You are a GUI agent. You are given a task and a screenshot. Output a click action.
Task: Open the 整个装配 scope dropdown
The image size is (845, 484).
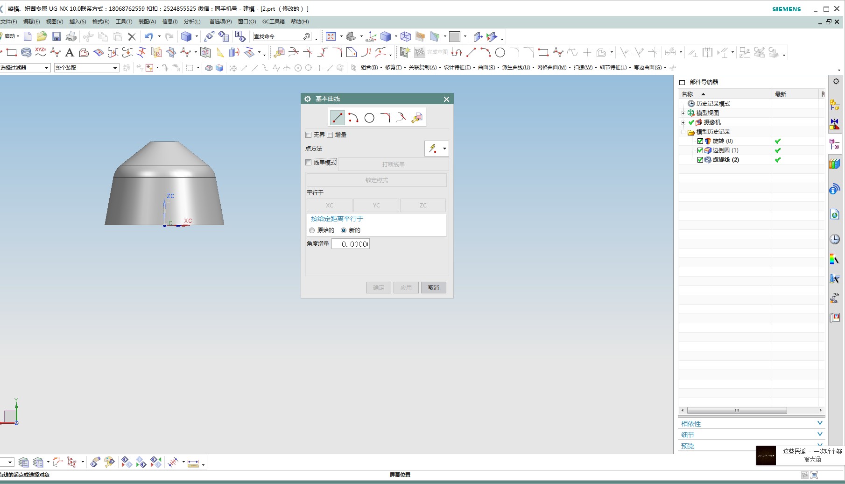pos(86,68)
